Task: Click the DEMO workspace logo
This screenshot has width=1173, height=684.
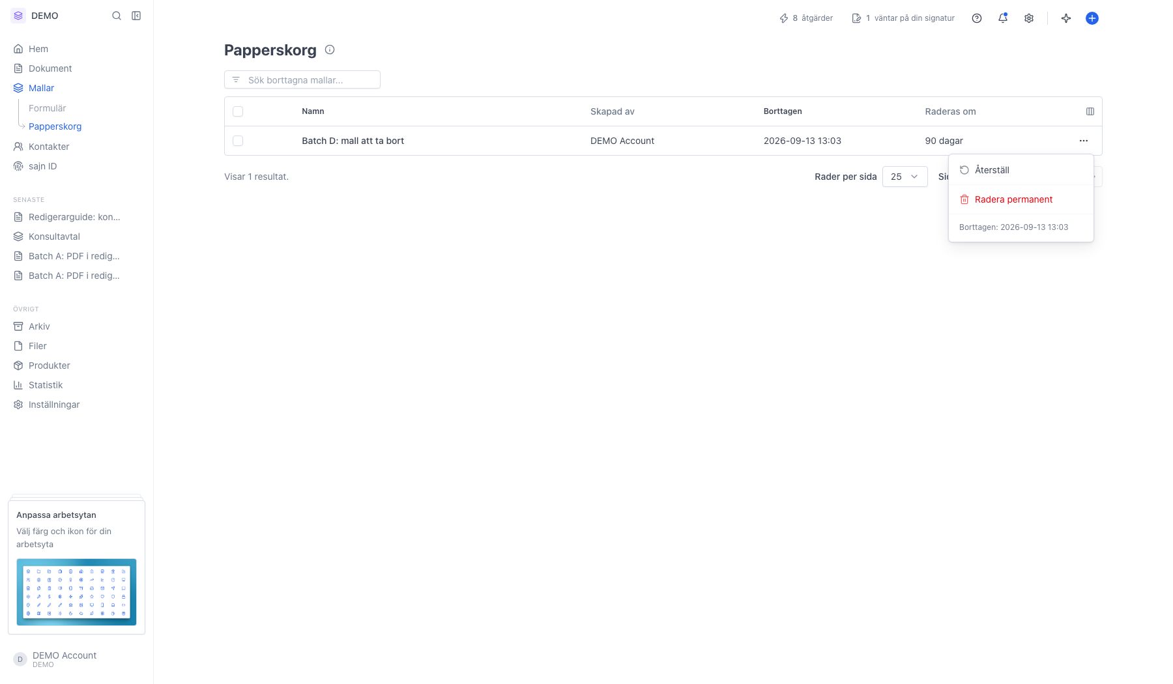Action: click(x=18, y=16)
